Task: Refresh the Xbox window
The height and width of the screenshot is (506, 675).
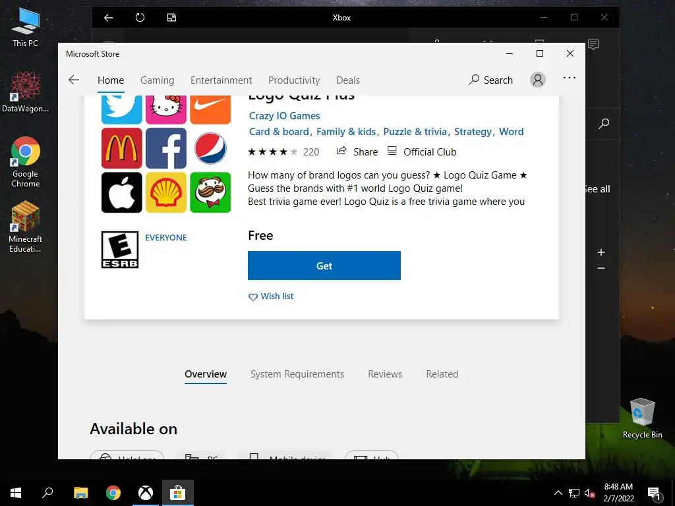Action: coord(140,18)
